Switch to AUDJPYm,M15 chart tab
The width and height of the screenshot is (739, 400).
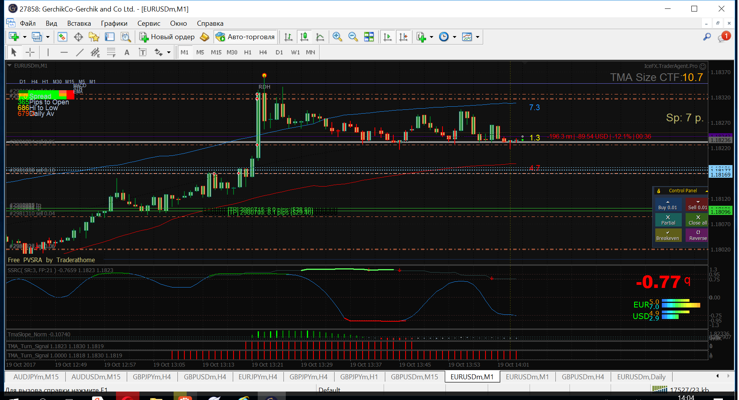click(x=36, y=377)
